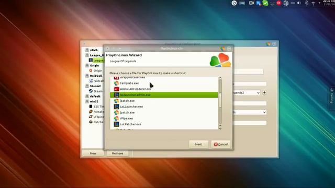This screenshot has width=335, height=188.
Task: Click the file list scrollbar thumb
Action: [x=220, y=100]
